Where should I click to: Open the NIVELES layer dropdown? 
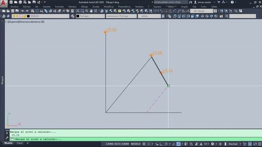41,16
